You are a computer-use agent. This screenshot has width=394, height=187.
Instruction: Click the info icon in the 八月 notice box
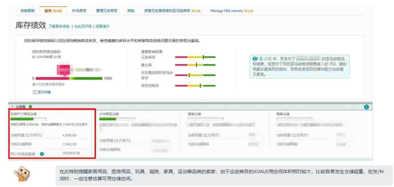pyautogui.click(x=255, y=59)
